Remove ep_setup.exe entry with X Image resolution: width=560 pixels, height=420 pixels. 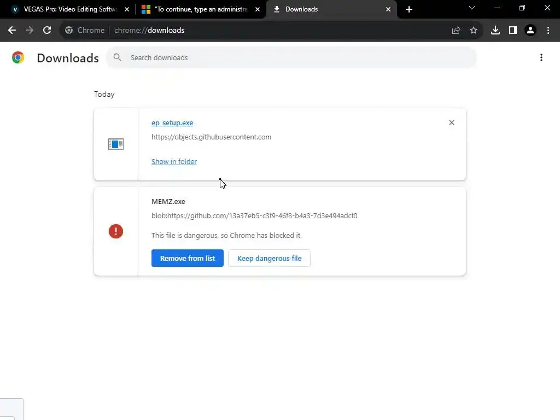click(451, 122)
